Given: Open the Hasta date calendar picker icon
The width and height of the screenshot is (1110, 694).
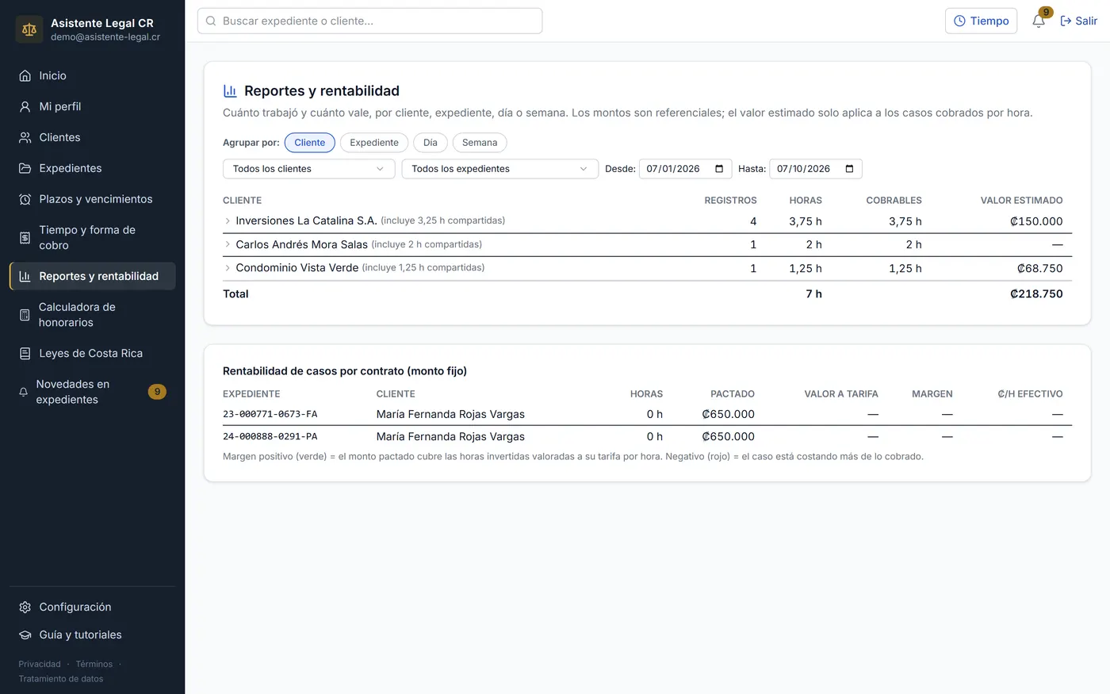Looking at the screenshot, I should (x=849, y=169).
